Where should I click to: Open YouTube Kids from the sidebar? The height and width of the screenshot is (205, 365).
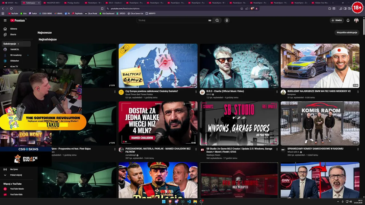click(17, 194)
